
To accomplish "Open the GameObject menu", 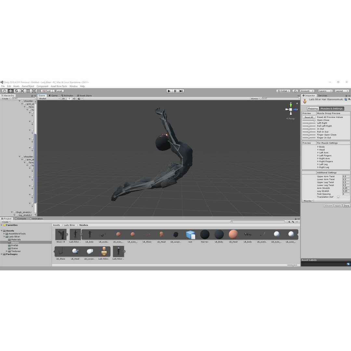I will 28,86.
